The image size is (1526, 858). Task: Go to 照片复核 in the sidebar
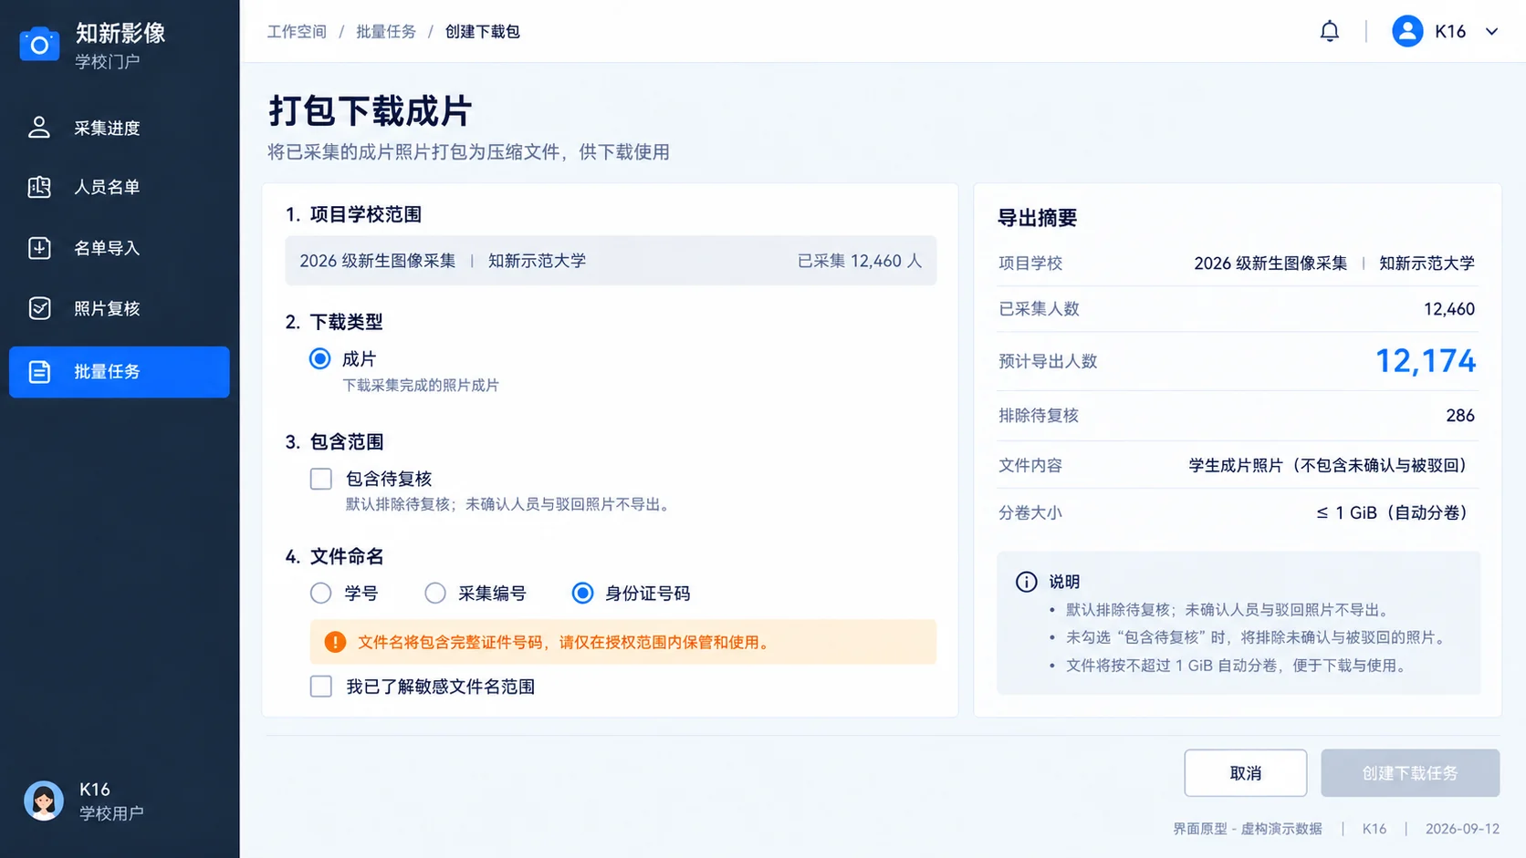(x=119, y=308)
